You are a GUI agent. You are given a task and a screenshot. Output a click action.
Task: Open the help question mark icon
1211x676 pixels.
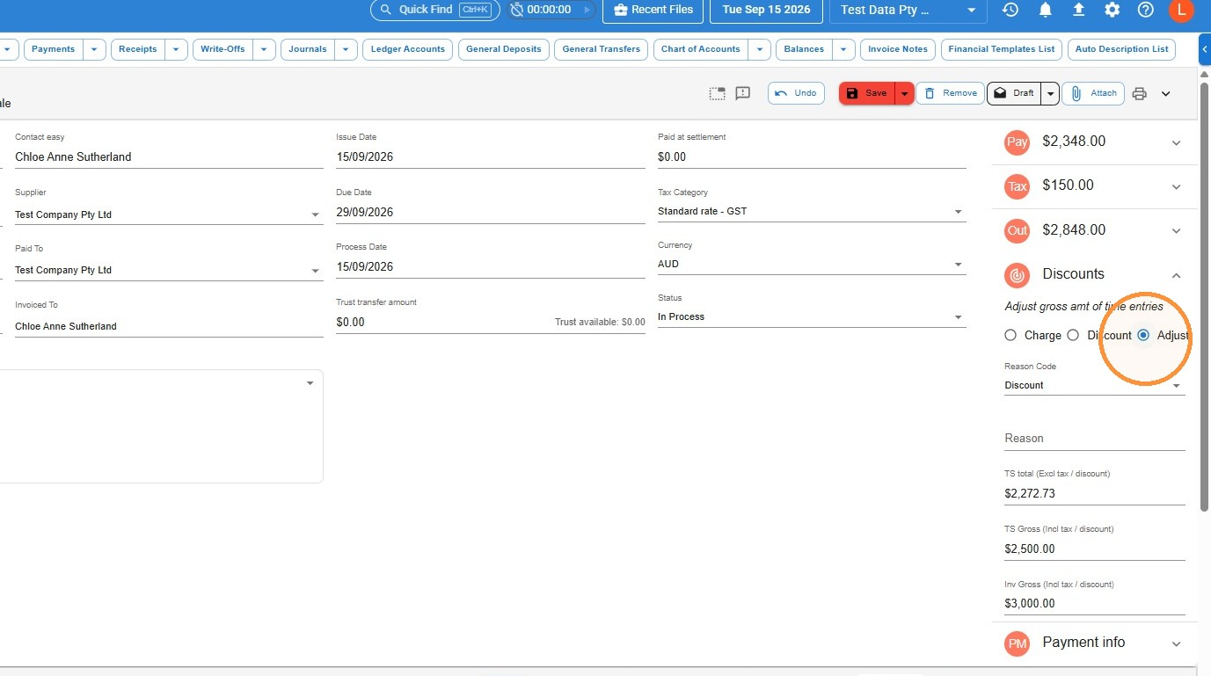coord(1145,10)
